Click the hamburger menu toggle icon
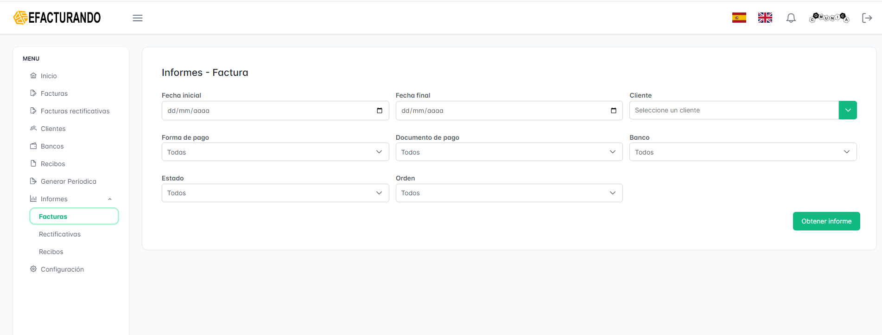The image size is (882, 335). coord(138,18)
